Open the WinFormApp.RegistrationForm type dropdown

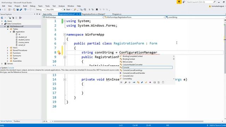click(x=134, y=17)
